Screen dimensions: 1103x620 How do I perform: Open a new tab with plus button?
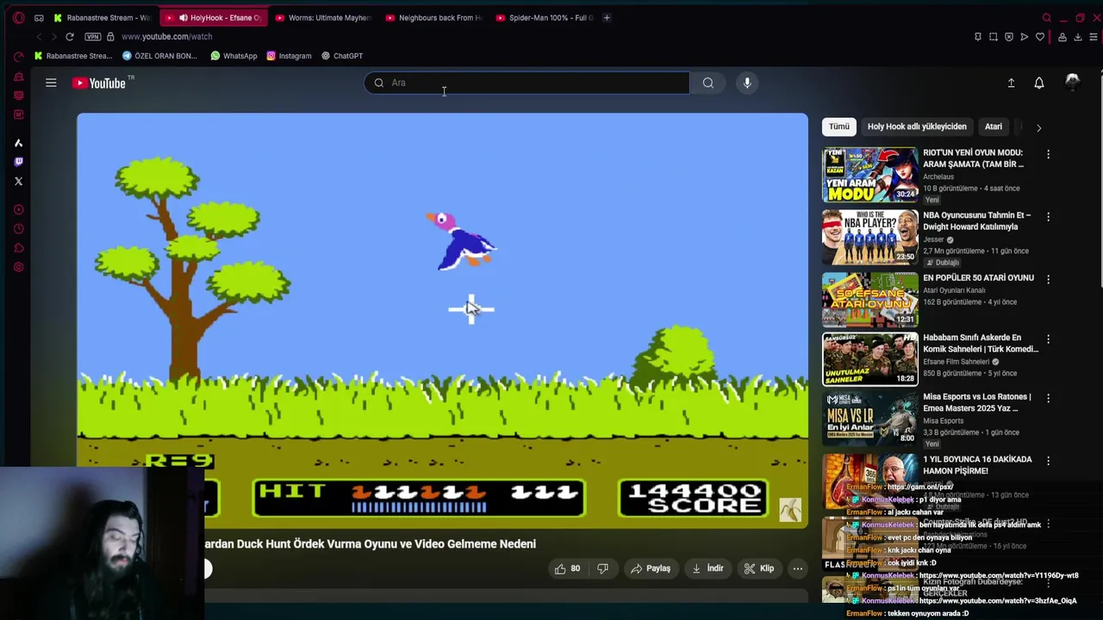pos(607,17)
